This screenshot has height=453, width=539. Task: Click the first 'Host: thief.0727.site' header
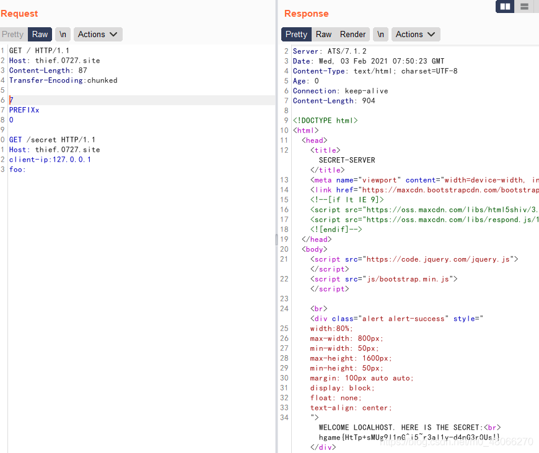55,61
